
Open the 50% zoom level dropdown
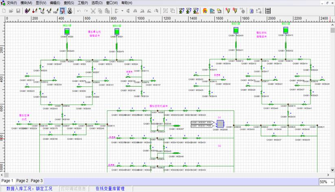(x=326, y=181)
